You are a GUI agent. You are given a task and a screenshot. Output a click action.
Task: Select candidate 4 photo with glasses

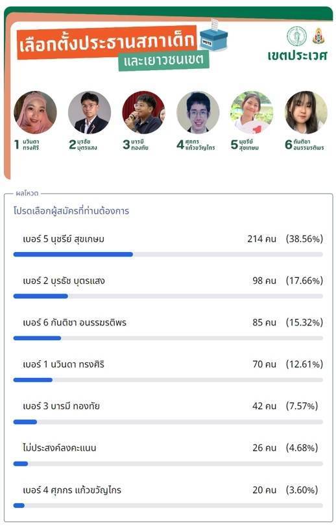198,112
